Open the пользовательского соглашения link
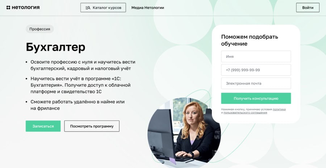This screenshot has width=326, height=168. click(245, 112)
